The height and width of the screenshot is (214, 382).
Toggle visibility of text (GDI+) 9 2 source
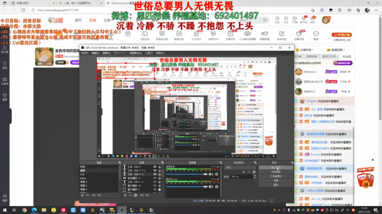[155, 171]
